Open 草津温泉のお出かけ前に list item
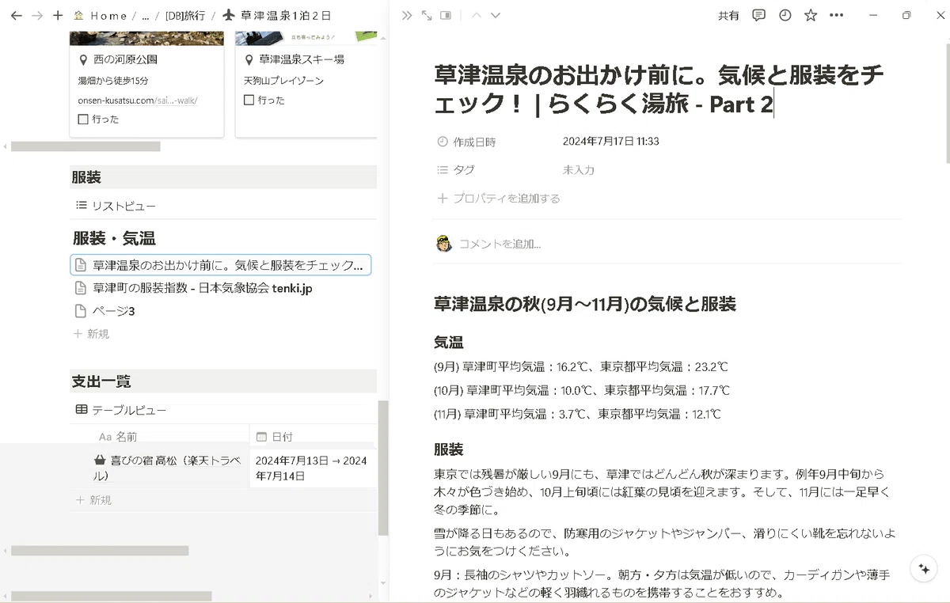Image resolution: width=950 pixels, height=603 pixels. tap(221, 265)
